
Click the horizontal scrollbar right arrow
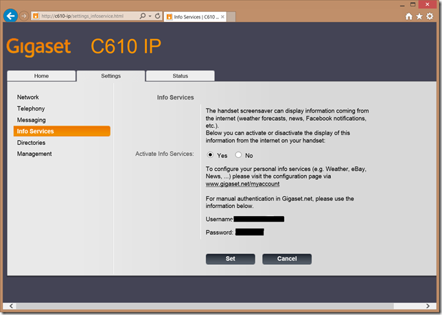428,306
